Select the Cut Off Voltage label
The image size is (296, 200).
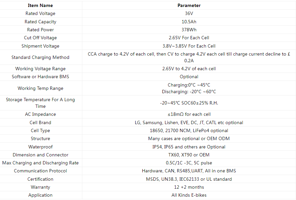tap(40, 38)
